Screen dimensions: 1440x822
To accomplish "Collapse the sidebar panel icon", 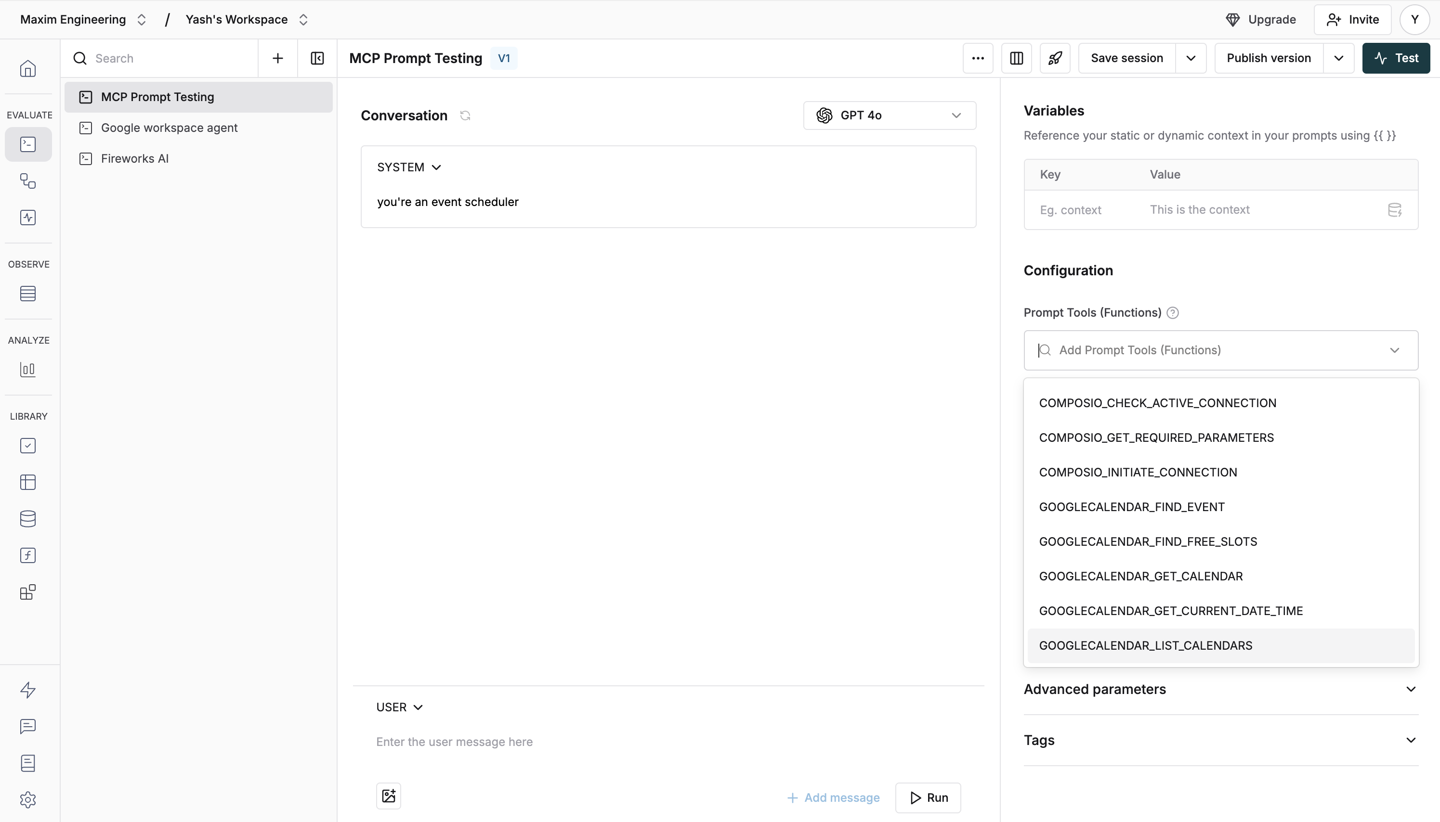I will pos(317,58).
